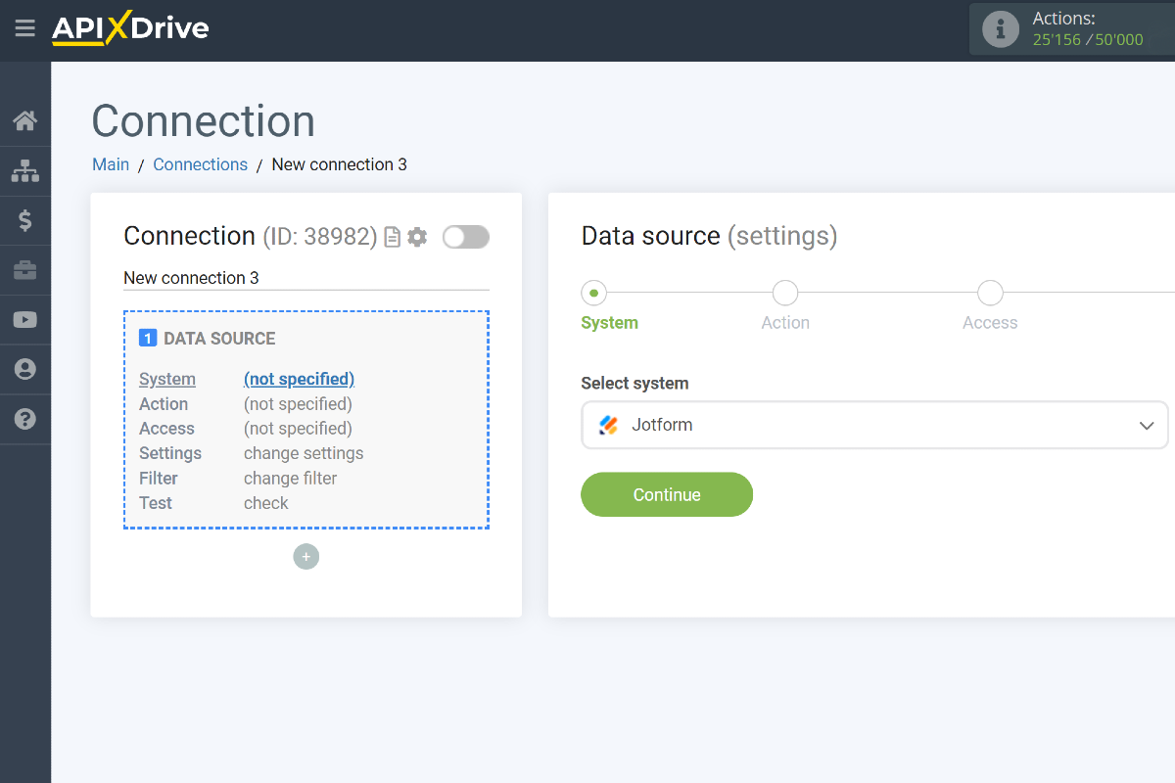Select the System step radio circle
The width and height of the screenshot is (1175, 783).
tap(593, 293)
